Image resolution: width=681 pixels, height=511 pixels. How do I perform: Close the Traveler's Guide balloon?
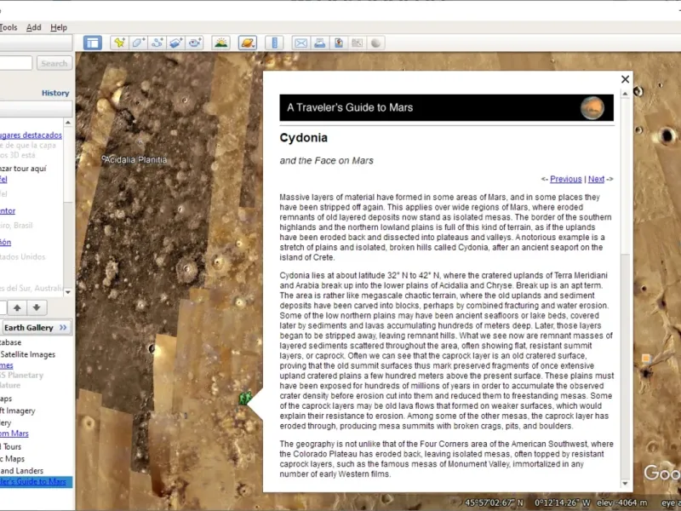coord(625,79)
